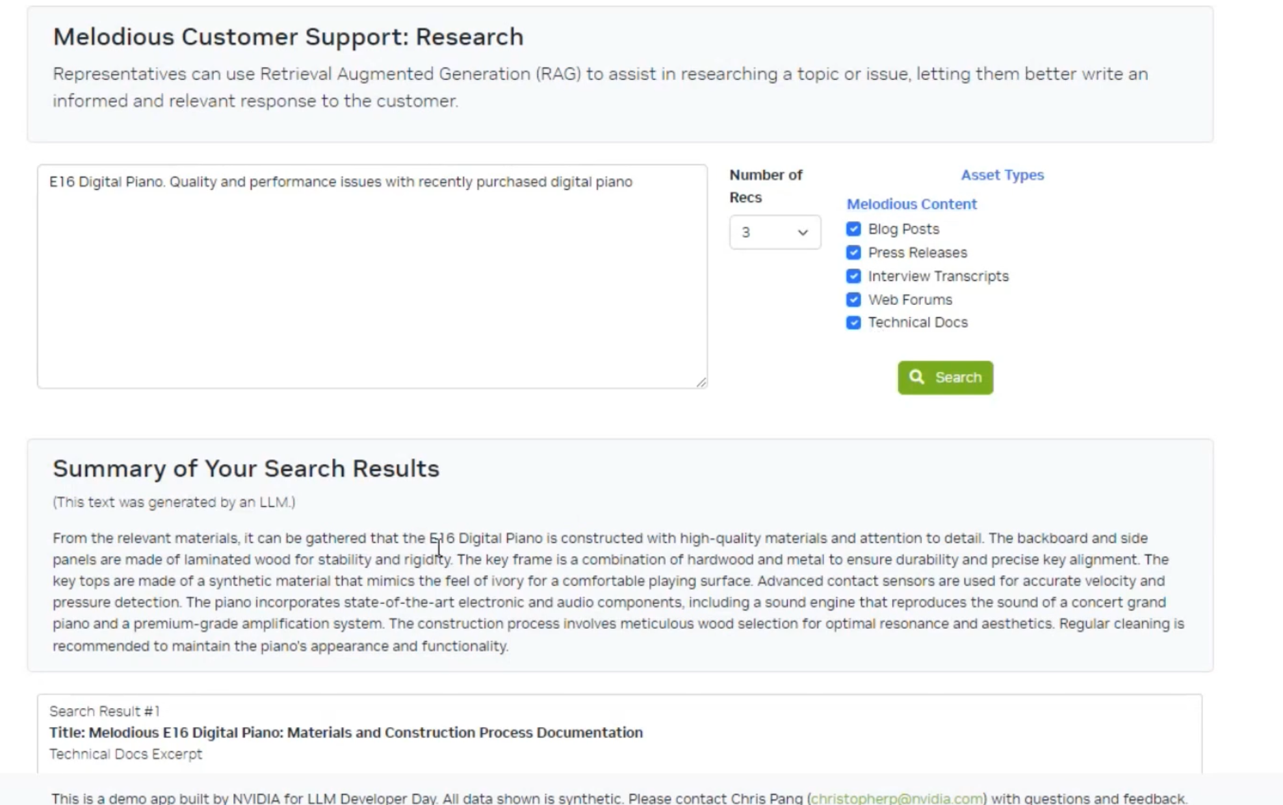Click the dropdown chevron in Number of Recs
The width and height of the screenshot is (1283, 805).
(803, 233)
